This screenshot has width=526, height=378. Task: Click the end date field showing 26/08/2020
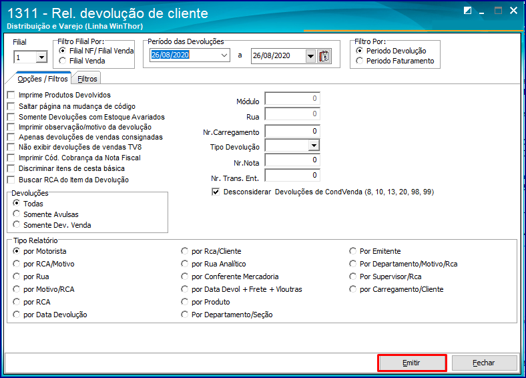tap(278, 56)
